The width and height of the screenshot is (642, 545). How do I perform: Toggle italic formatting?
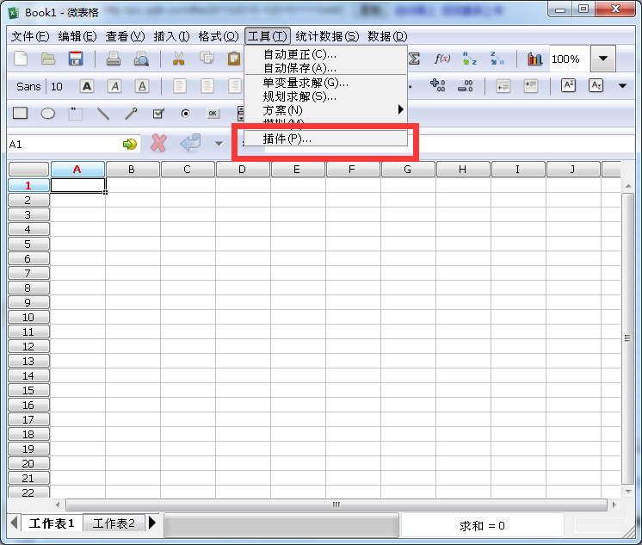(x=114, y=86)
